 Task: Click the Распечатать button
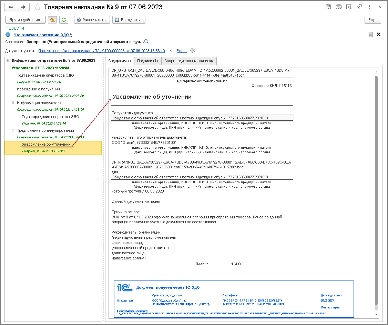[x=92, y=20]
